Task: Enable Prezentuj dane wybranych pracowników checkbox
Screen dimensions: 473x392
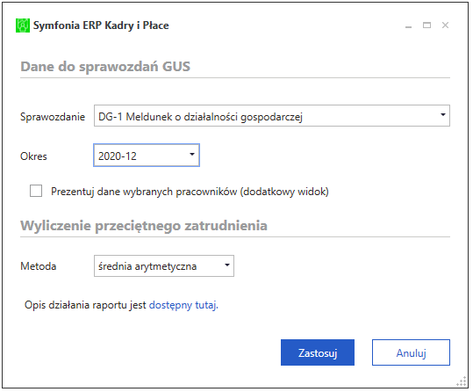Action: [36, 191]
